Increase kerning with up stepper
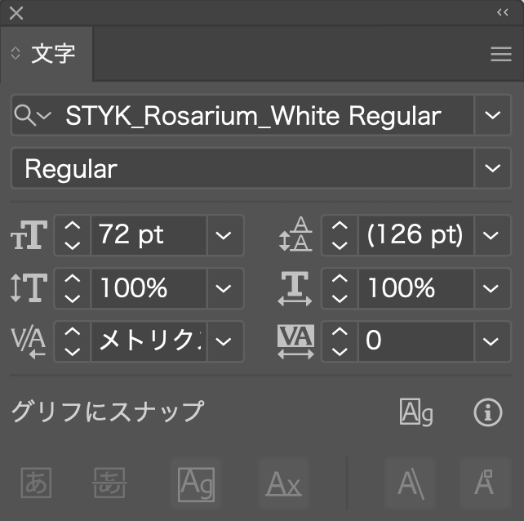 (x=72, y=331)
